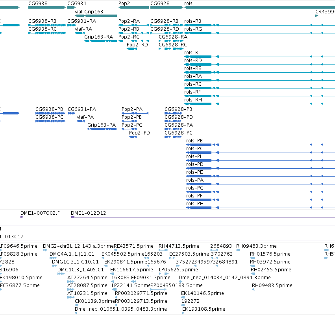Click the rols-PI protein label
Image resolution: width=335 pixels, height=315 pixels.
pos(194,157)
